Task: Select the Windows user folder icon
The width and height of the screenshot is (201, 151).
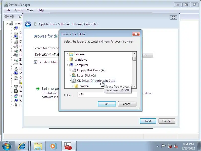Action: tap(71, 60)
